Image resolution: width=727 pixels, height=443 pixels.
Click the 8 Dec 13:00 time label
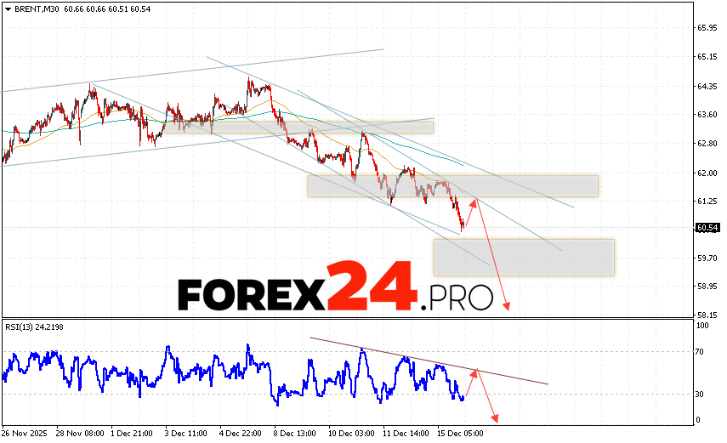click(295, 434)
